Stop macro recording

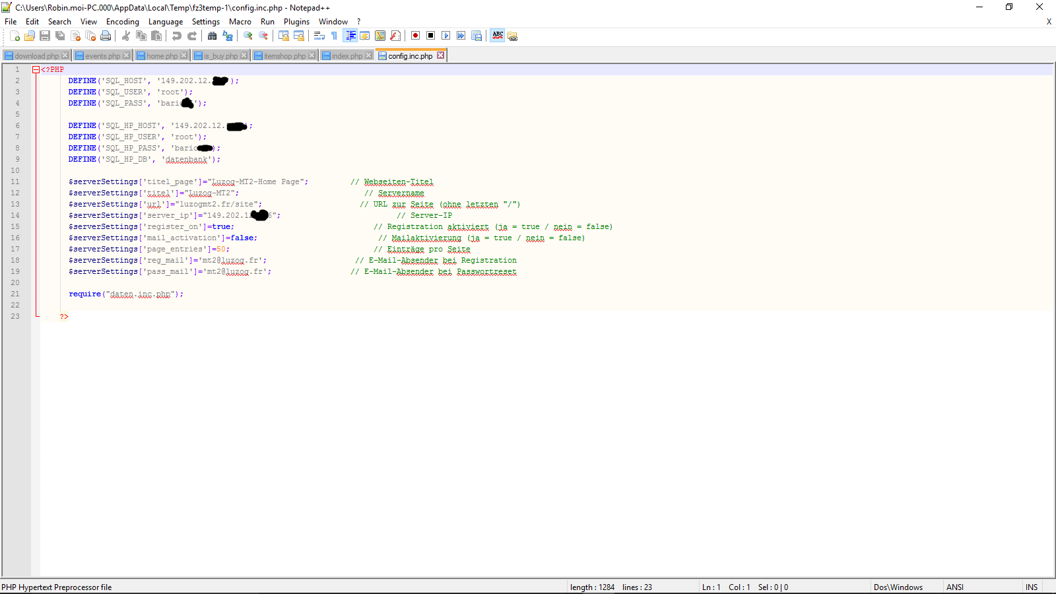[x=431, y=36]
